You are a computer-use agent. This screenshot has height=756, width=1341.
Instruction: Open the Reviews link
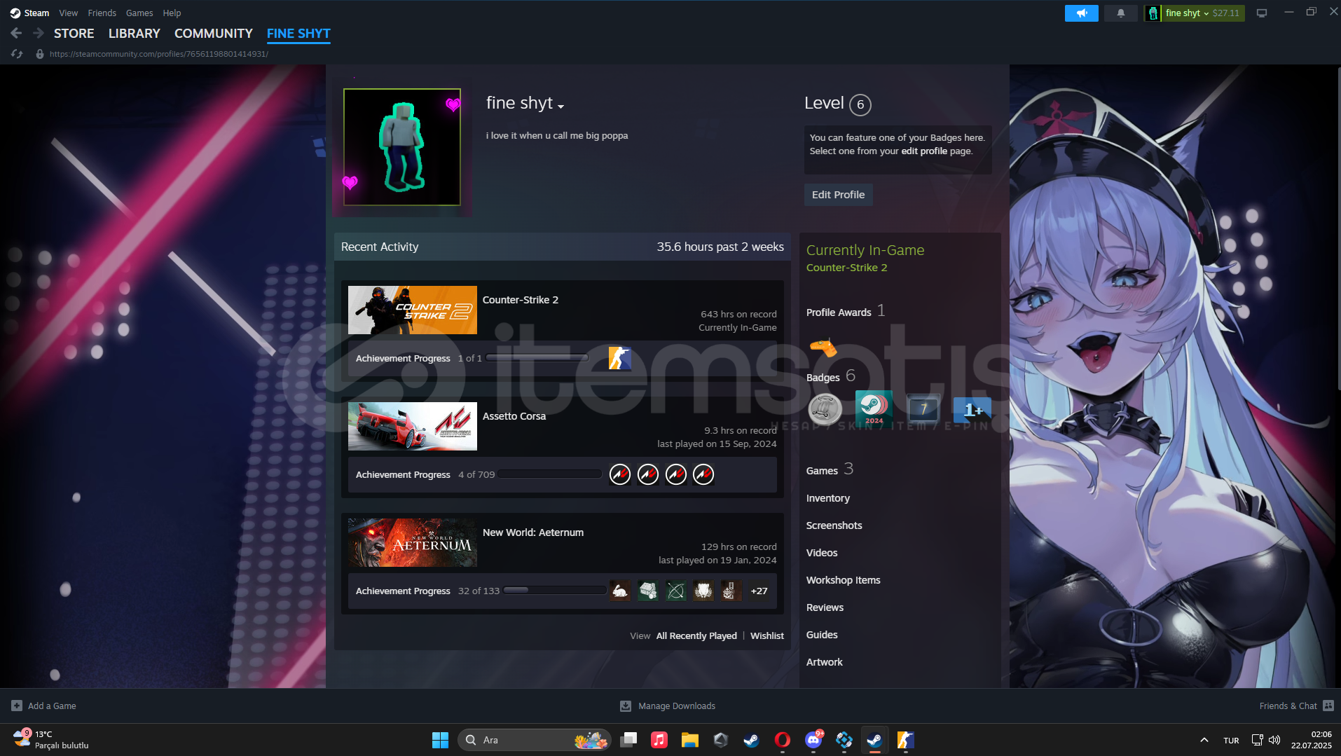[x=825, y=607]
